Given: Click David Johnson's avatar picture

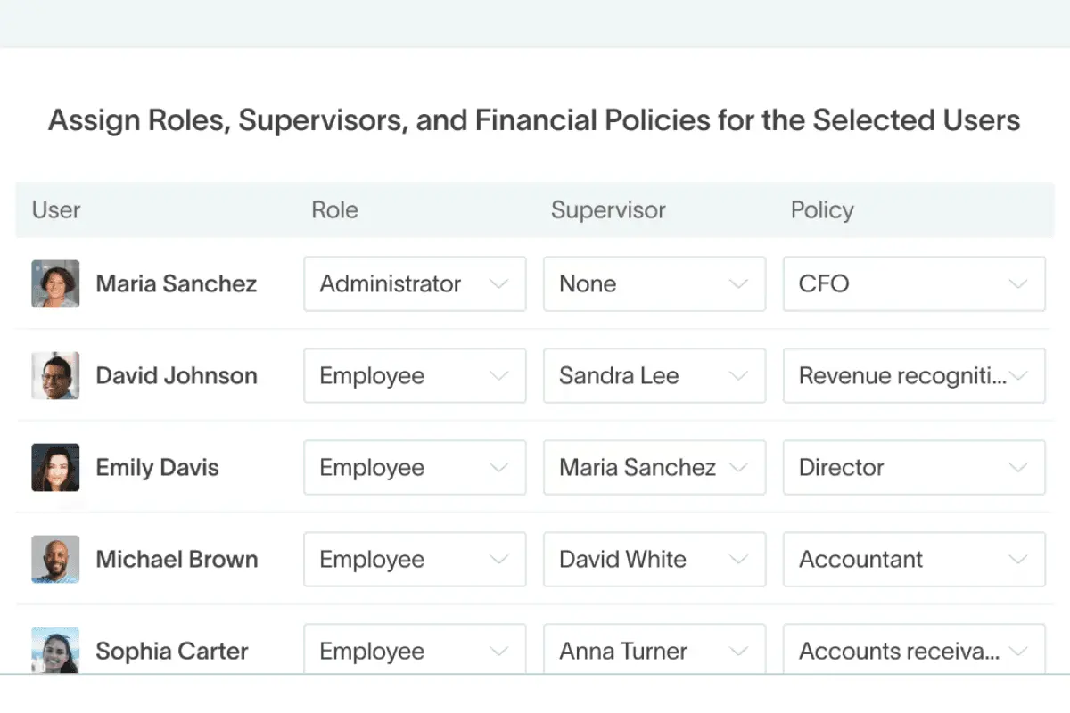Looking at the screenshot, I should click(x=55, y=375).
